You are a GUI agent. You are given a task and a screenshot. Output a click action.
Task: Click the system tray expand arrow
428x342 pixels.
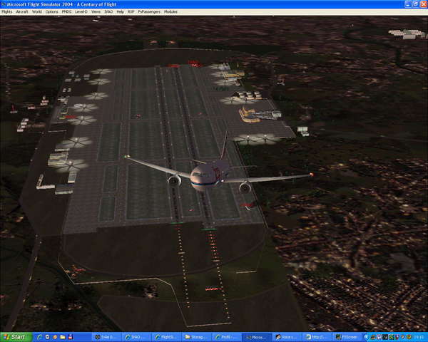click(x=367, y=337)
